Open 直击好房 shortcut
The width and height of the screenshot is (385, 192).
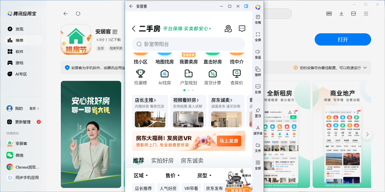[x=213, y=59]
